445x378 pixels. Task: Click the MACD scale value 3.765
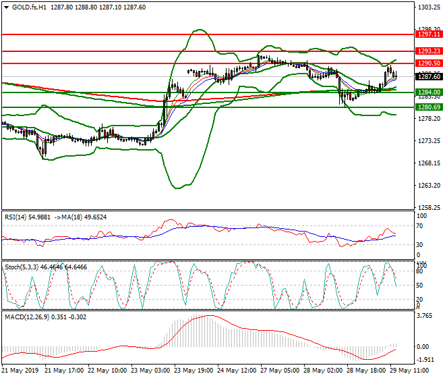[x=425, y=316]
